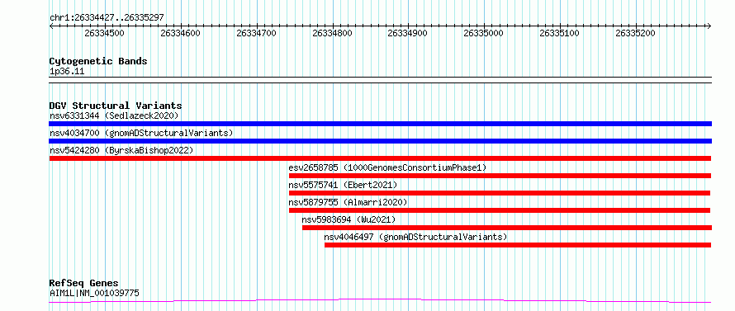Open variant nsv5575741 (Ebert2021) label
Image resolution: width=735 pixels, height=311 pixels.
click(343, 185)
